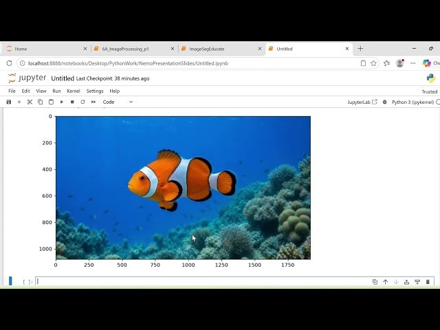Restart kernel and run all cells
The width and height of the screenshot is (440, 330).
[93, 102]
